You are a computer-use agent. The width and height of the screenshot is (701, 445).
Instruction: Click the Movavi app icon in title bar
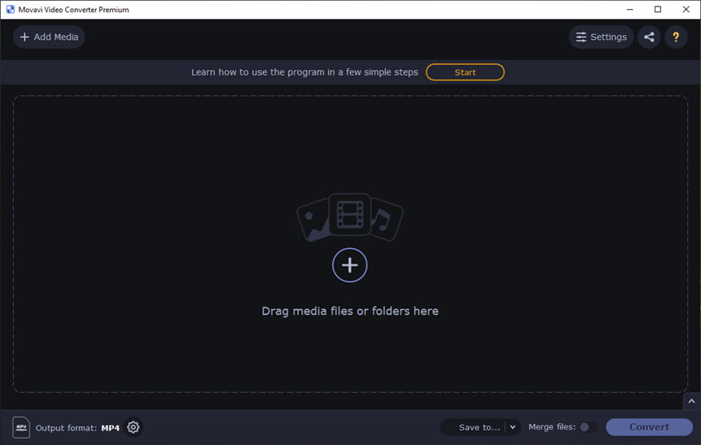(x=10, y=10)
